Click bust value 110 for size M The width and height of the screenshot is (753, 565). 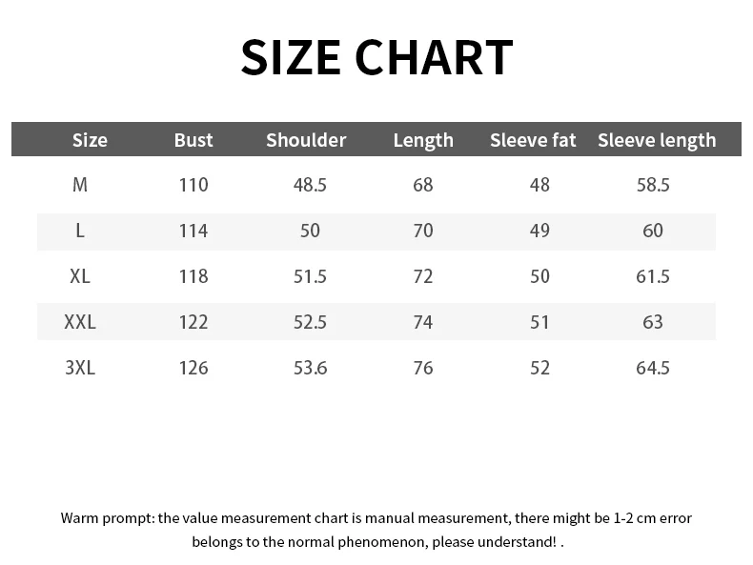point(193,185)
